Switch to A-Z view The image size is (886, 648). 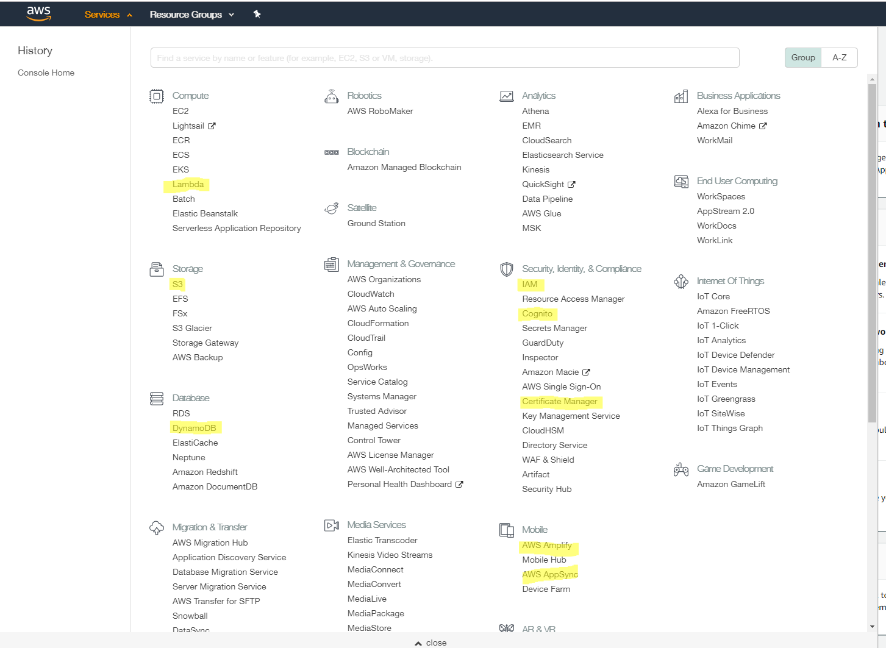840,57
